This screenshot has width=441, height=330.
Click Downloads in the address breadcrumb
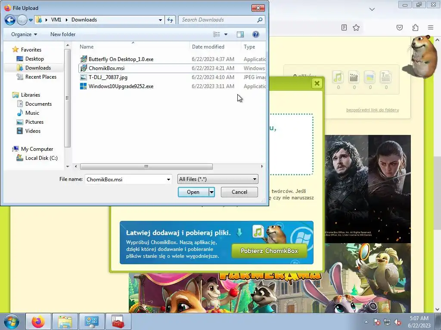pos(84,20)
